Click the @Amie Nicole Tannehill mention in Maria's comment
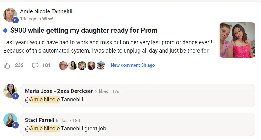The height and width of the screenshot is (140, 261). 54,100
